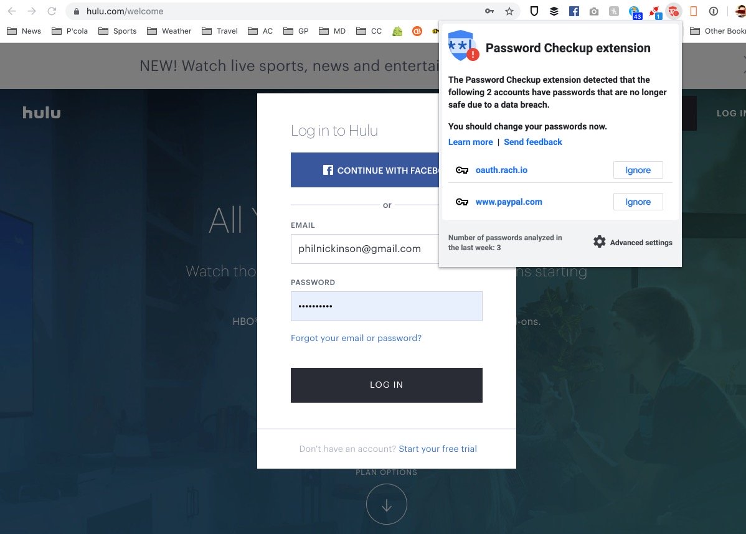Click the Password input field
Screen dimensions: 746x534
(386, 306)
